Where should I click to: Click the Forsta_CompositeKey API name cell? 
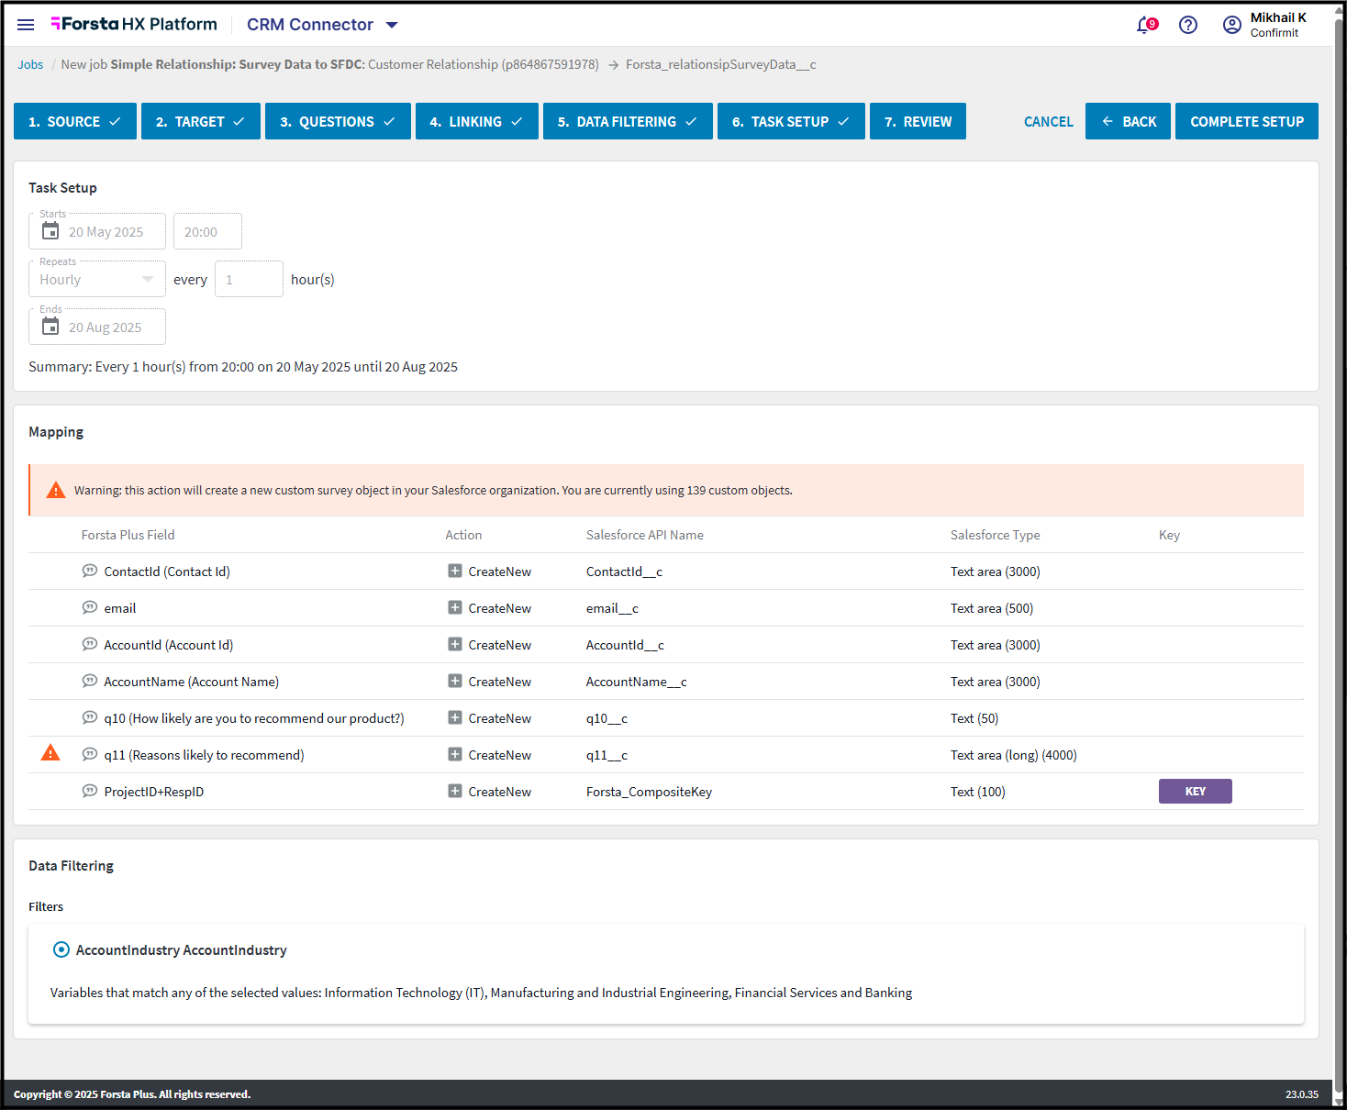click(x=649, y=792)
